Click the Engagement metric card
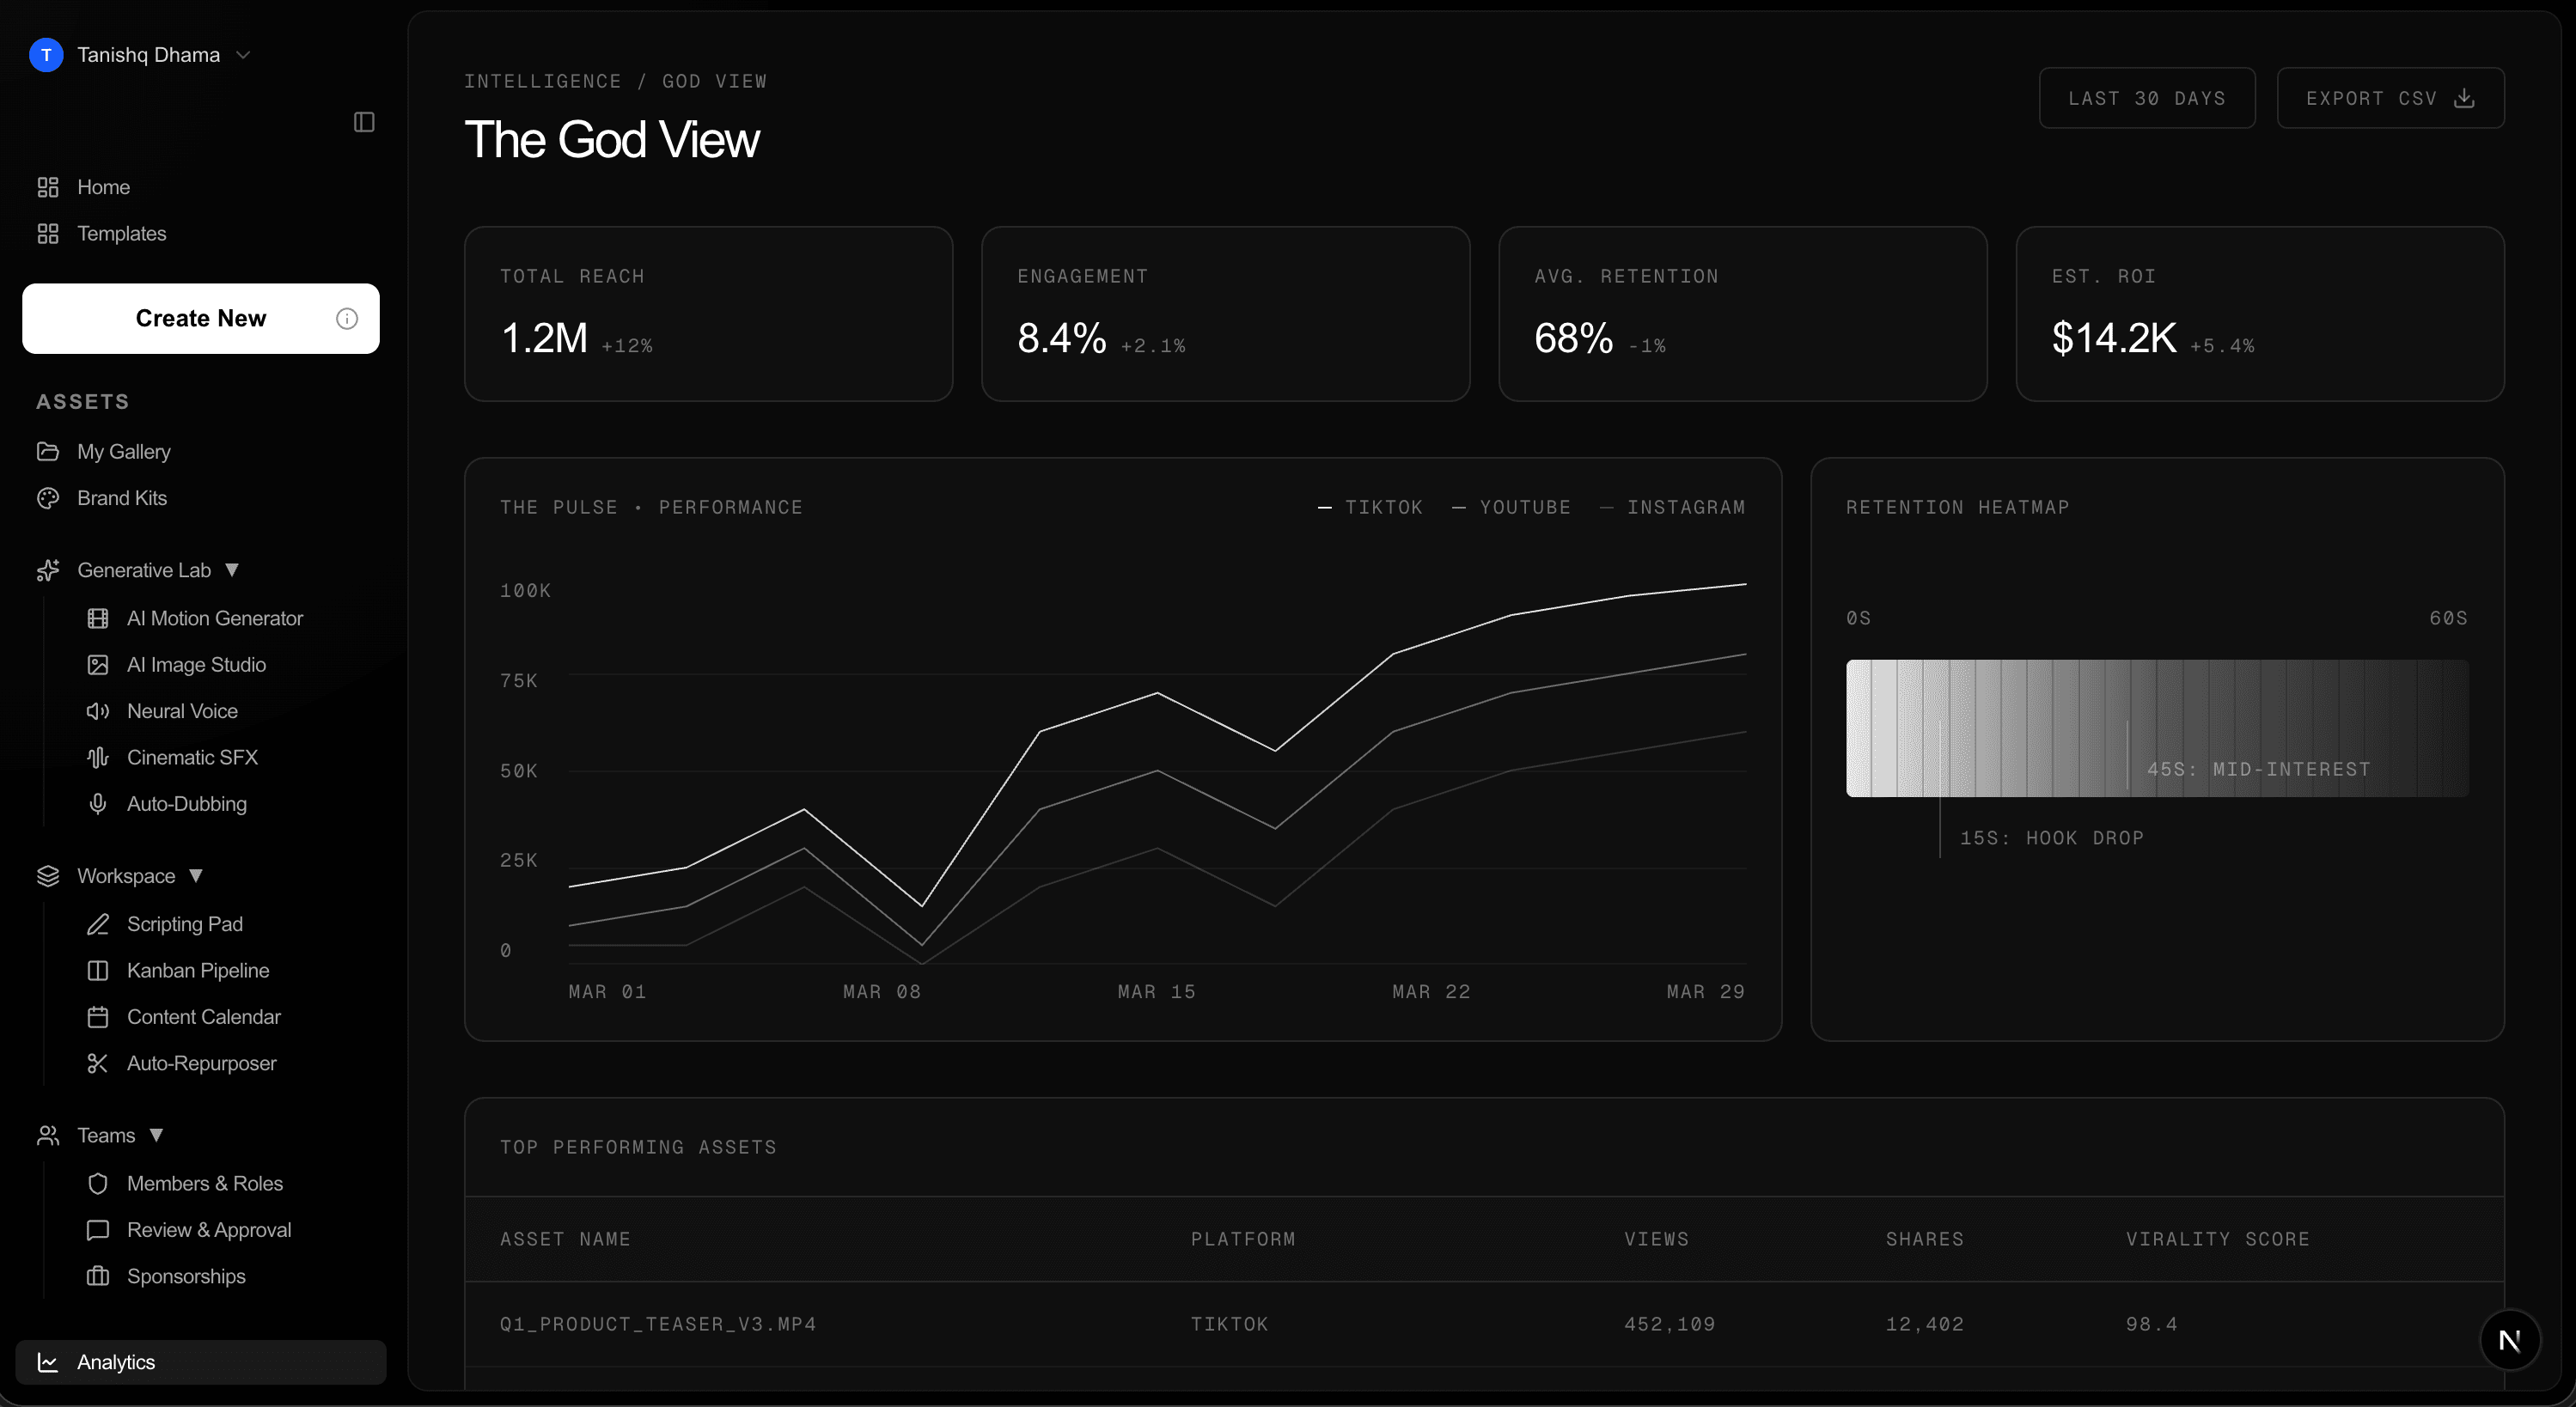 tap(1225, 314)
